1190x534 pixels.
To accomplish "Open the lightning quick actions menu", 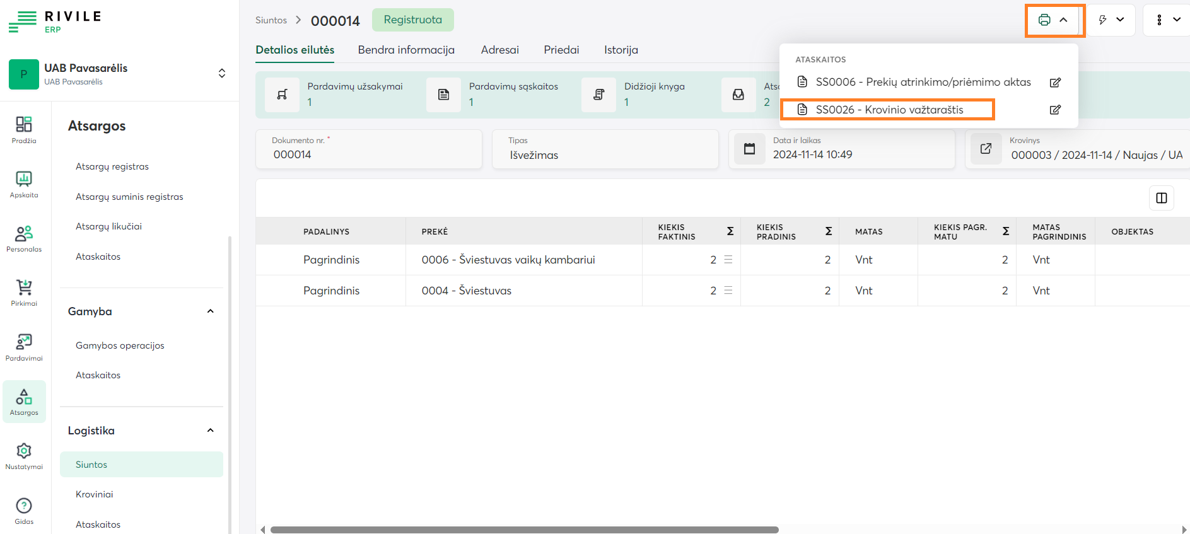I will [x=1111, y=20].
